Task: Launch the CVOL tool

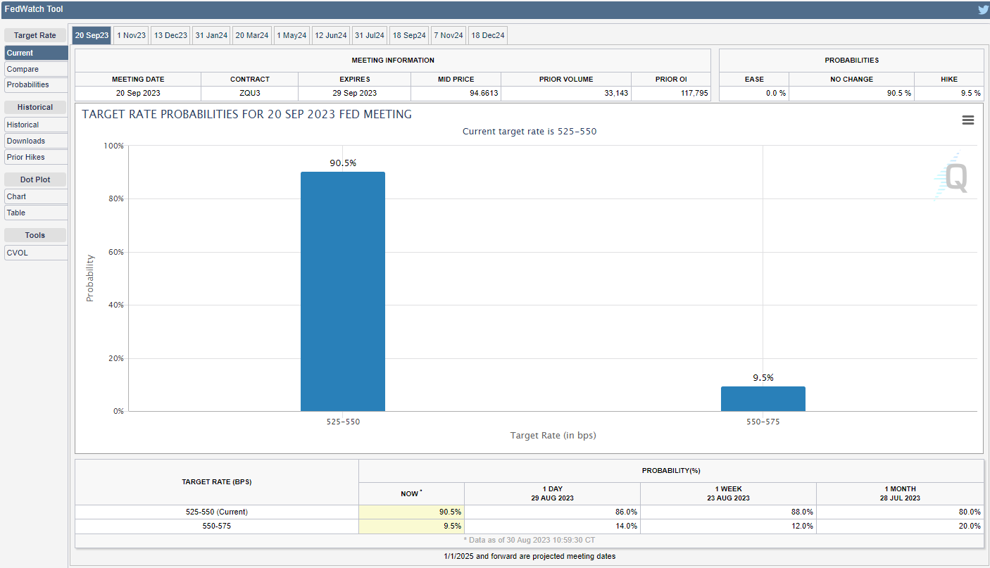Action: [x=36, y=253]
